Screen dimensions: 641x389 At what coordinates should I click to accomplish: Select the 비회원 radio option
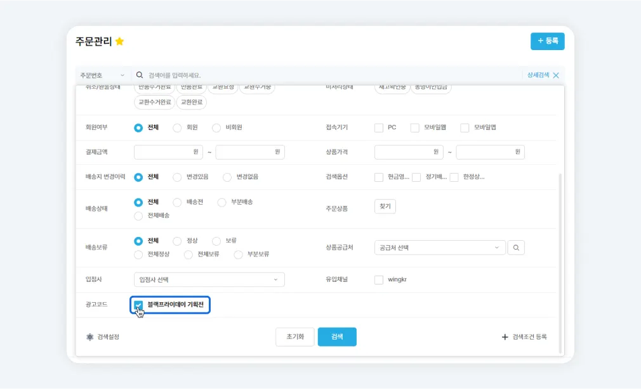click(x=216, y=128)
